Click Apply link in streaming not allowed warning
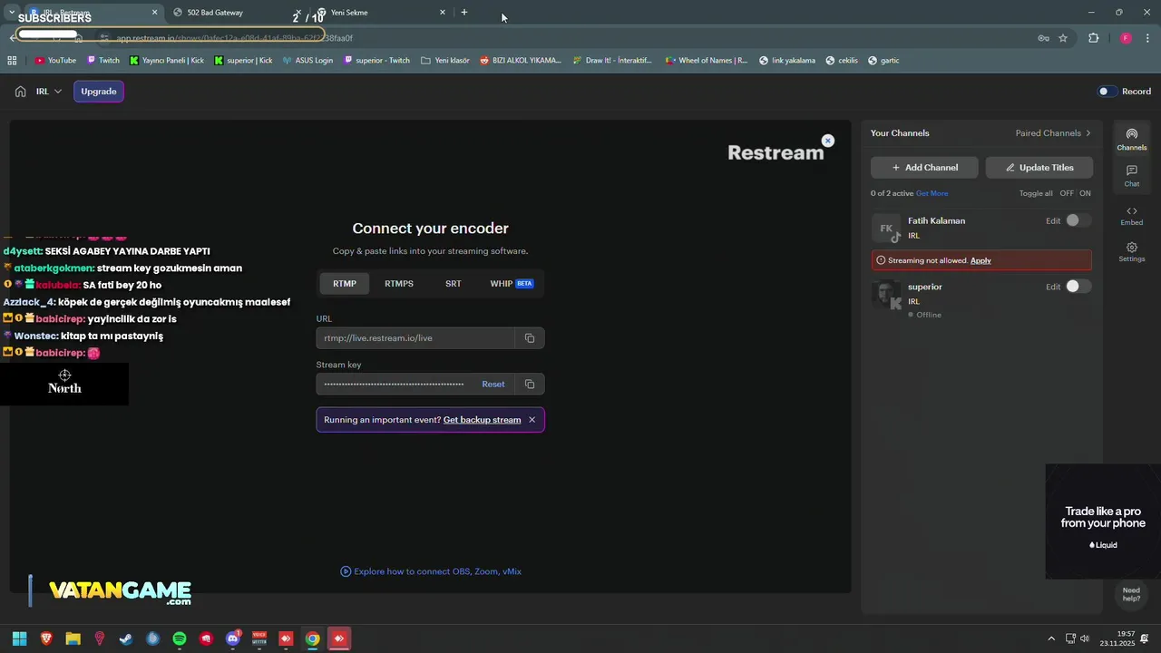Viewport: 1161px width, 653px height. point(981,260)
